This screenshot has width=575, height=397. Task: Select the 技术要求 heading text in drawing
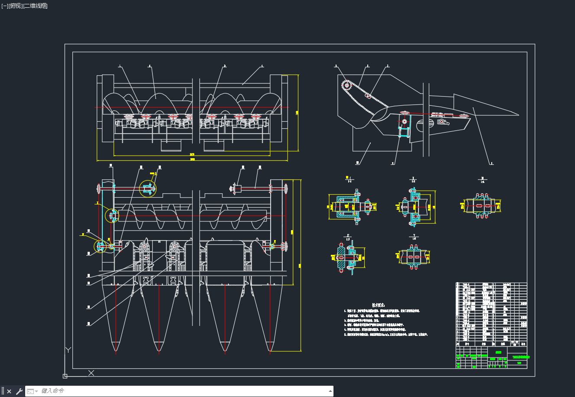(x=378, y=305)
